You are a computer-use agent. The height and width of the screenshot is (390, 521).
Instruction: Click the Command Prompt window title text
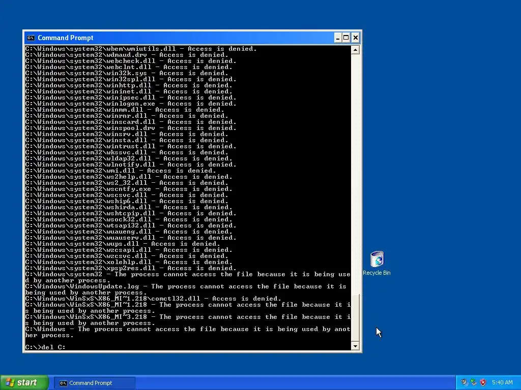coord(66,38)
